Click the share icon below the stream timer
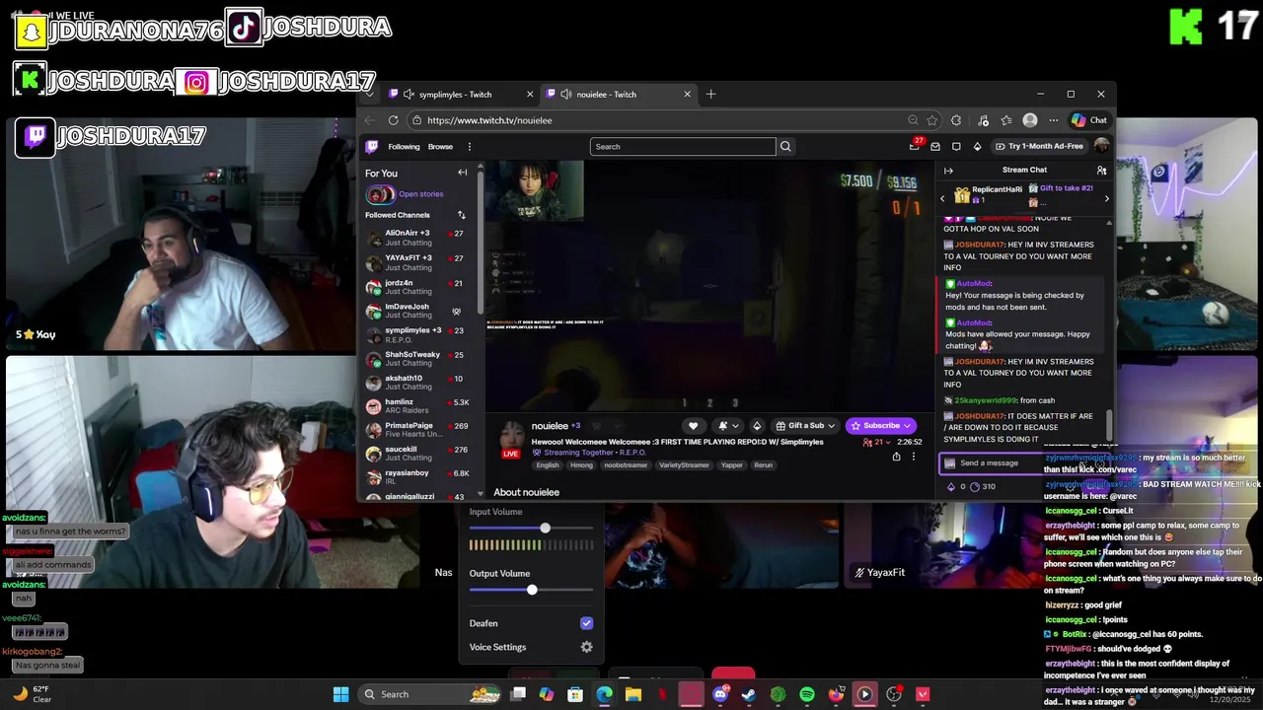 [896, 457]
